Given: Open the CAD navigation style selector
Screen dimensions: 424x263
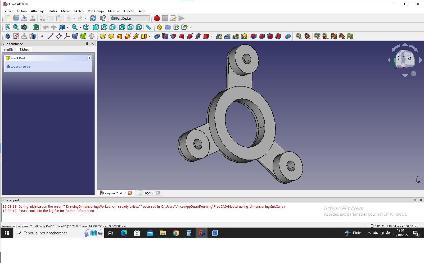Looking at the screenshot, I should [377, 226].
